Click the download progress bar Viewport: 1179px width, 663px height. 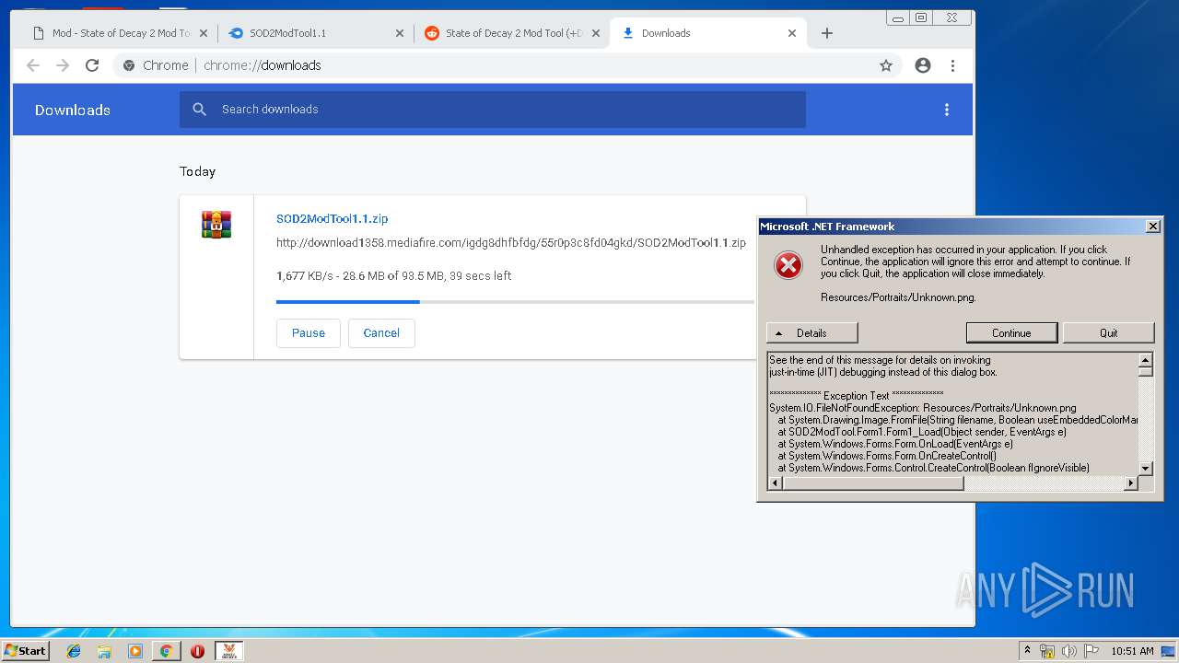[x=515, y=302]
